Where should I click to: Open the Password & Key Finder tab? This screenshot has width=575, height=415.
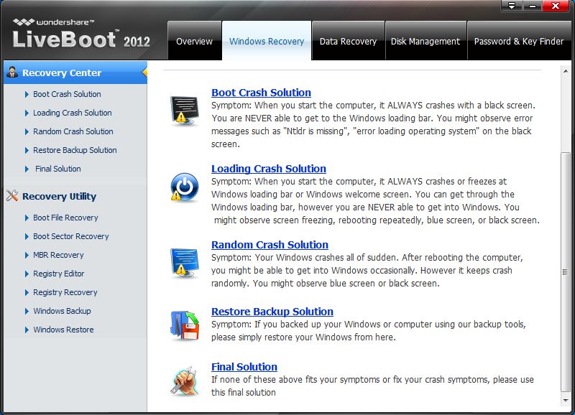tap(518, 41)
